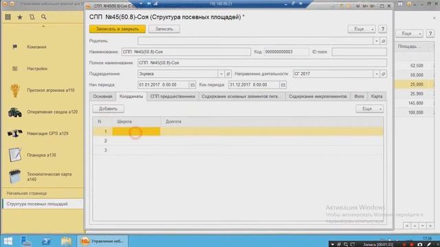Click the ID поля input field
The image size is (440, 247).
point(359,52)
